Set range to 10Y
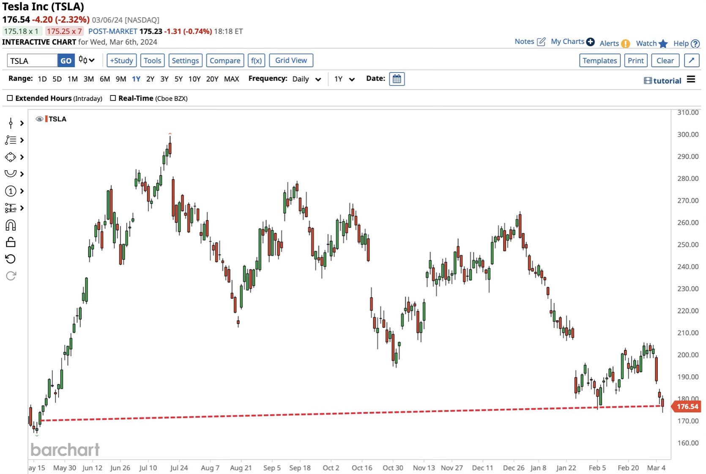 pos(194,79)
